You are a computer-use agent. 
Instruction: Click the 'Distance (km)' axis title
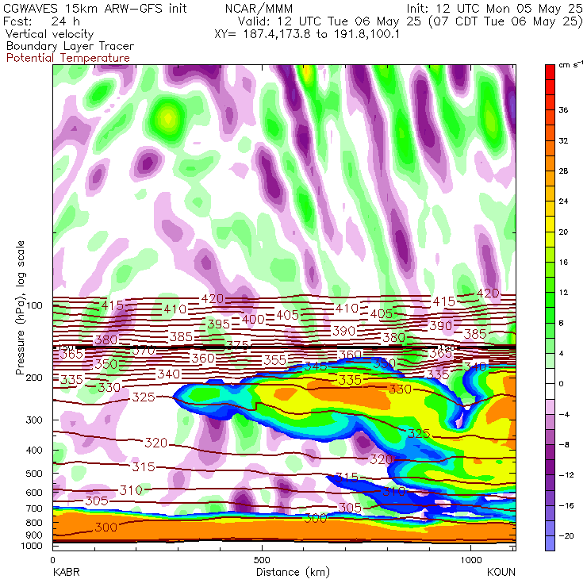pyautogui.click(x=293, y=572)
